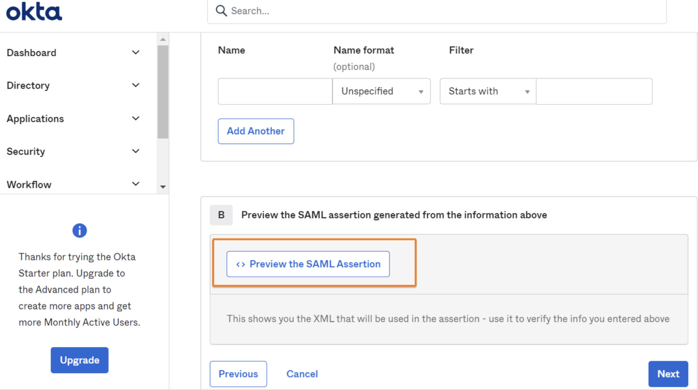Image resolution: width=698 pixels, height=390 pixels.
Task: Click the Next button
Action: coord(668,374)
